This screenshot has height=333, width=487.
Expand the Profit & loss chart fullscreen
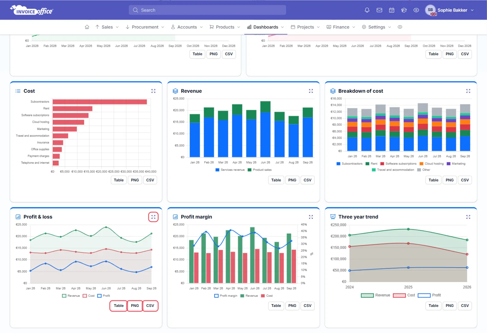coord(153,217)
